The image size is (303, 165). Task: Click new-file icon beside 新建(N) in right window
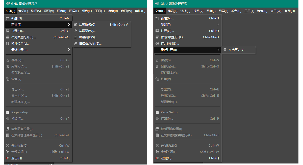pyautogui.click(x=157, y=18)
